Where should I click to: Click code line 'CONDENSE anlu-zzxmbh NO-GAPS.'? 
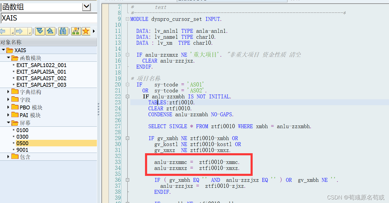click(x=191, y=114)
